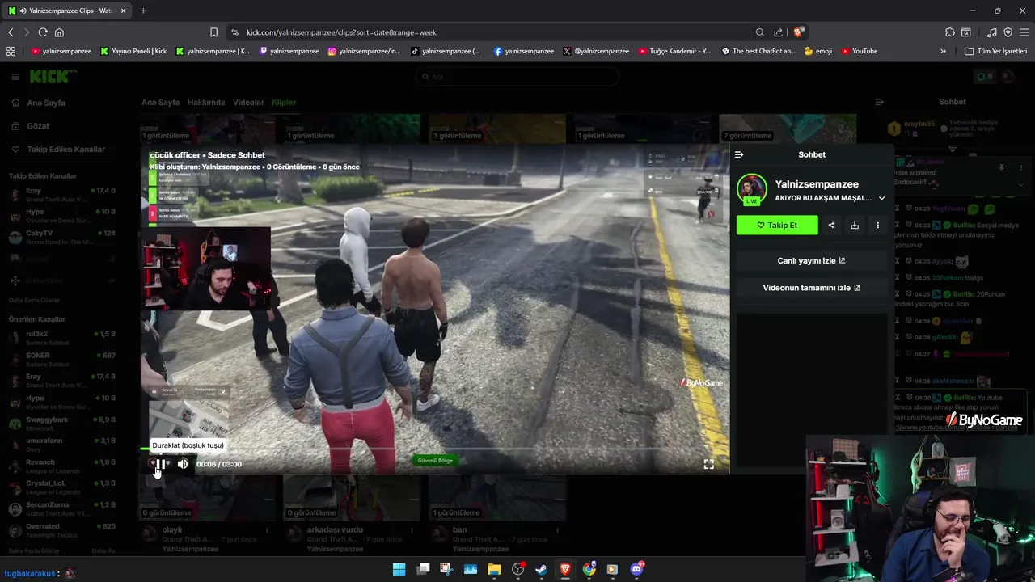Open the Yalnizsempanzee avatar with LIVE badge

pos(752,189)
